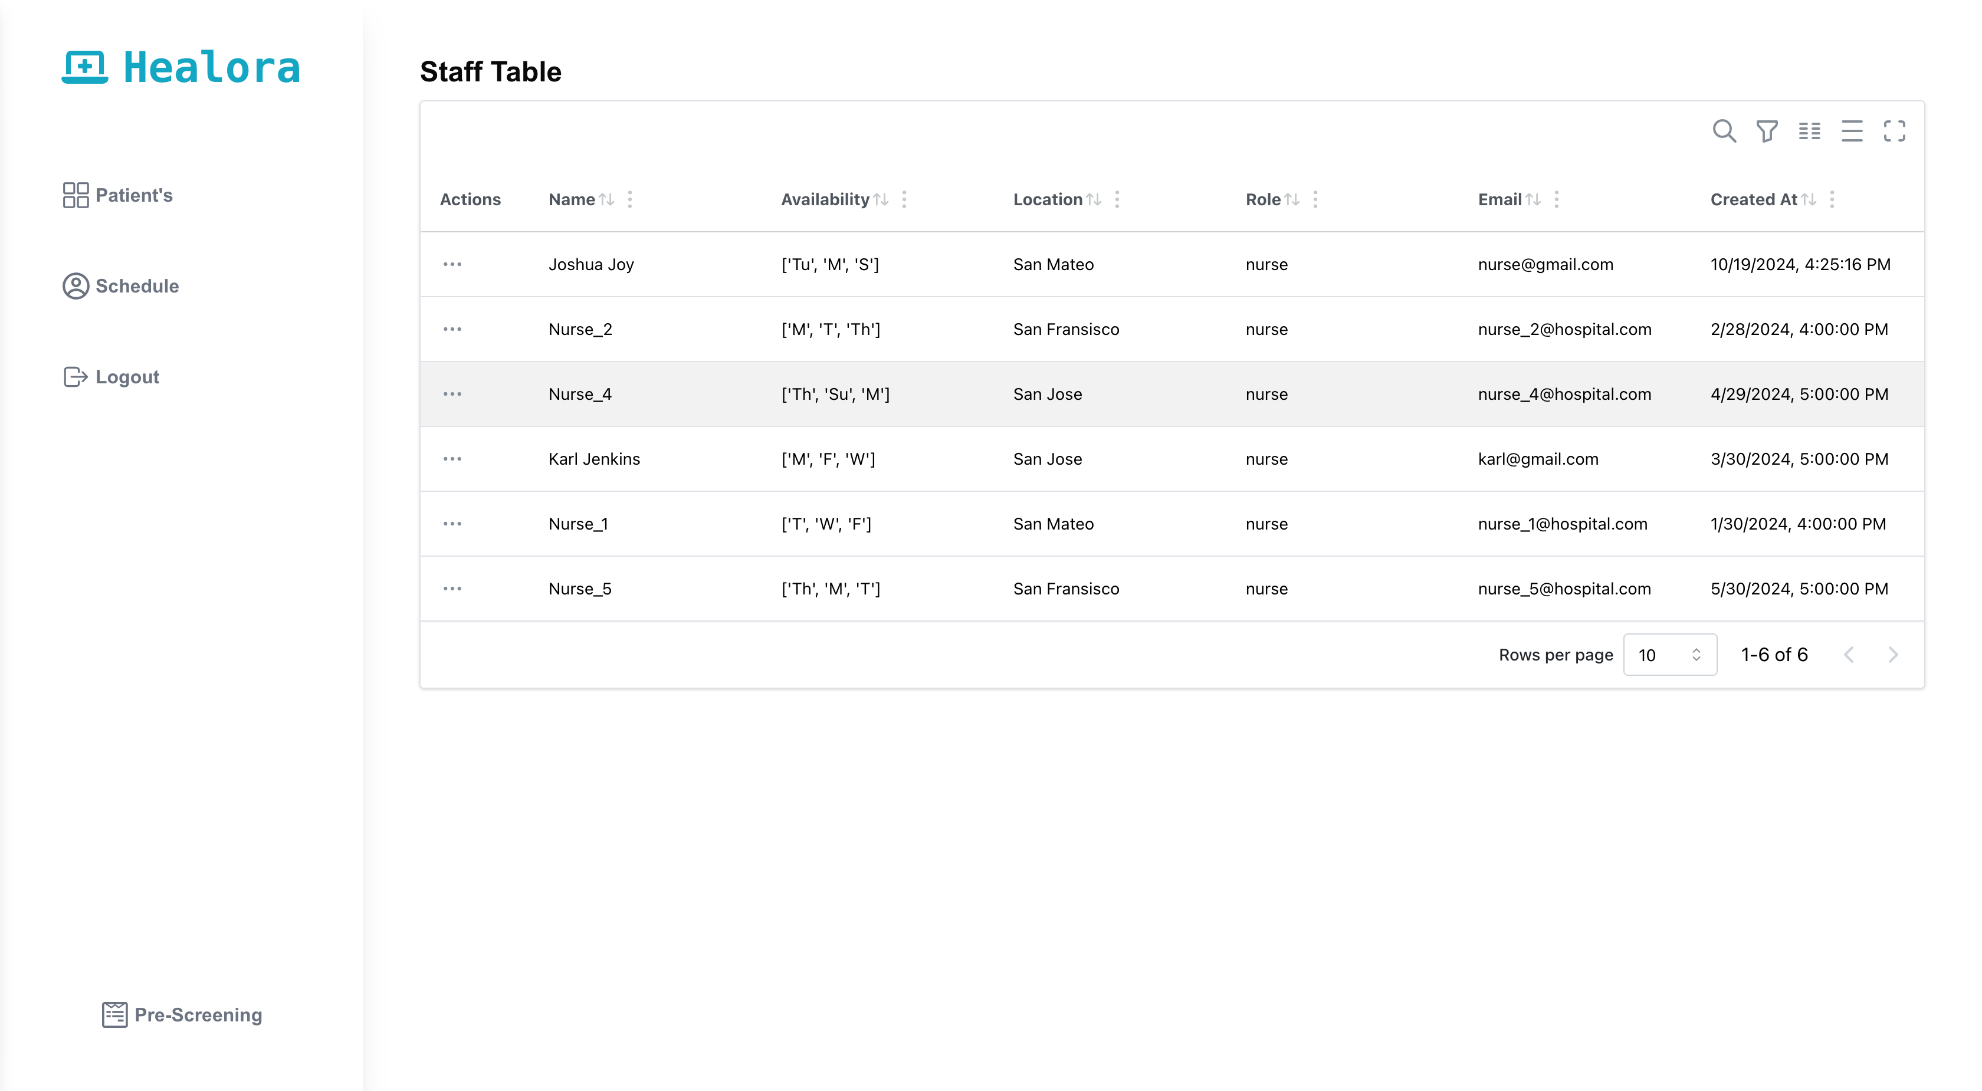Click the Healora logo
The width and height of the screenshot is (1982, 1091).
pos(182,68)
